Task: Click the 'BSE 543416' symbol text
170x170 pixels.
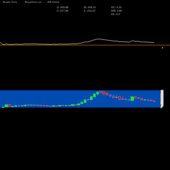Action: (53, 2)
